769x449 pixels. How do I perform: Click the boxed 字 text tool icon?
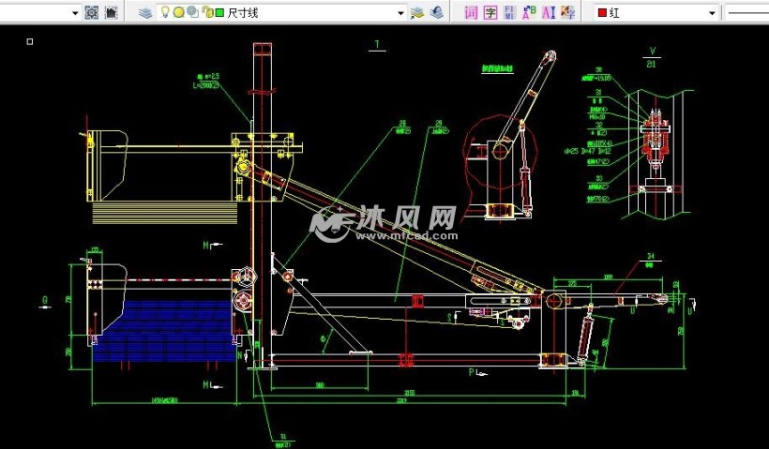coord(490,12)
